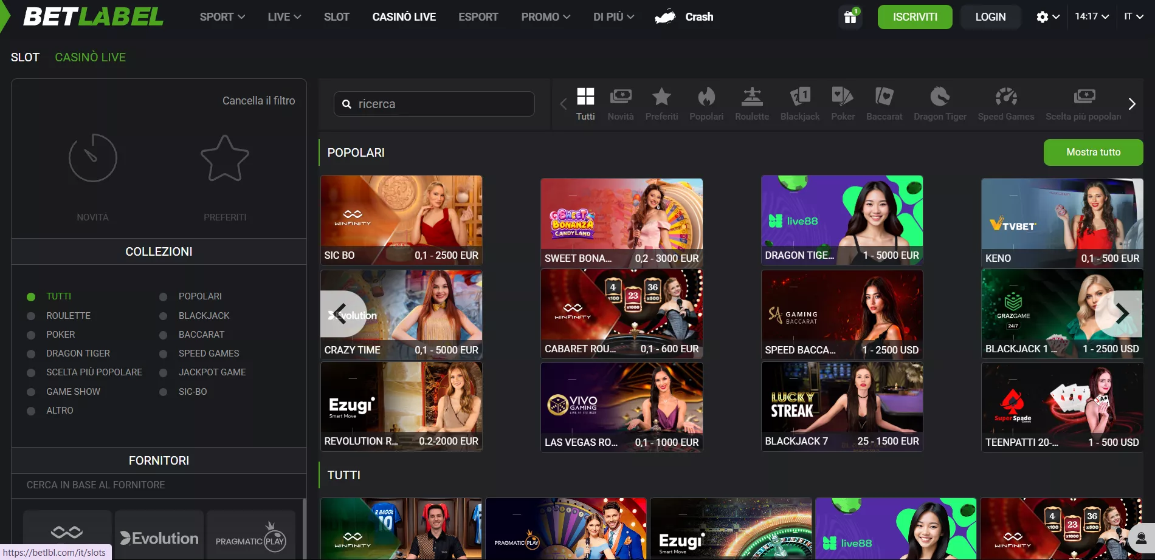Select the Speed Games category icon
Image resolution: width=1155 pixels, height=560 pixels.
[1005, 103]
